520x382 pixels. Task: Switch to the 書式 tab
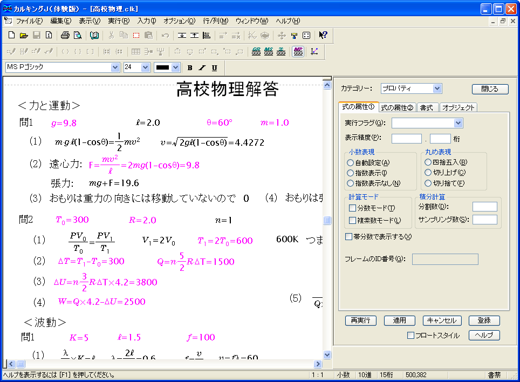click(427, 107)
